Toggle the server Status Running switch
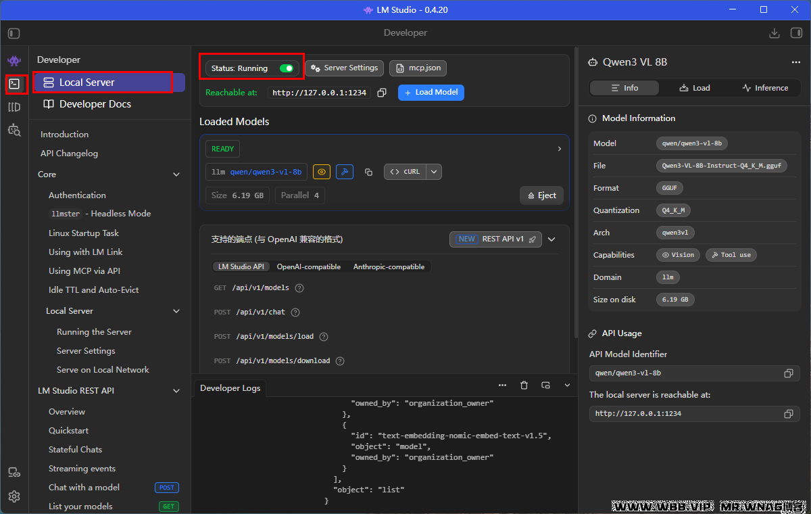811x514 pixels. [287, 68]
